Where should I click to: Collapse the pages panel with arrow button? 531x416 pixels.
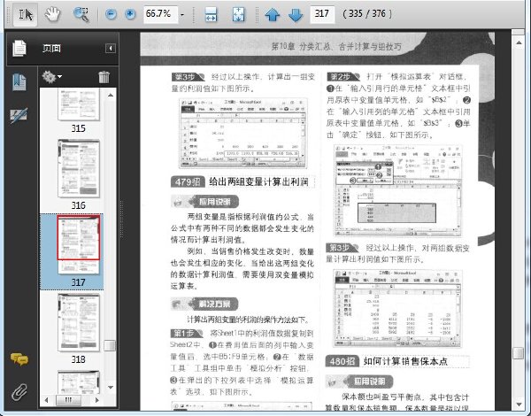(x=111, y=48)
